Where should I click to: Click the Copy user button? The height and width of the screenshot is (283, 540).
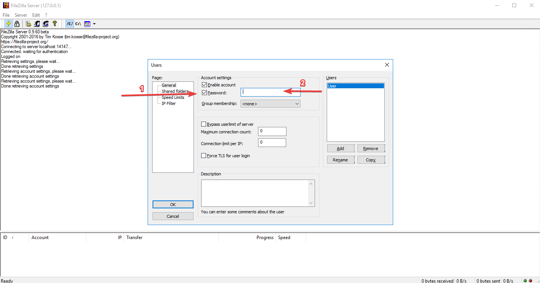click(371, 160)
